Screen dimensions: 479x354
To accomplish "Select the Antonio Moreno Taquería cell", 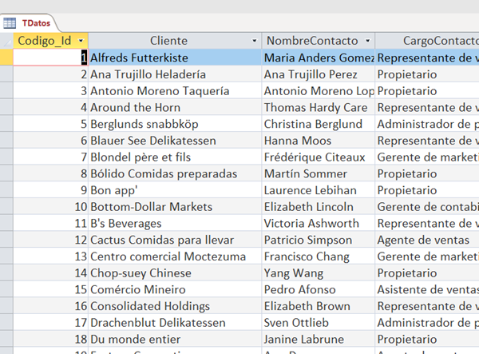I will [174, 91].
